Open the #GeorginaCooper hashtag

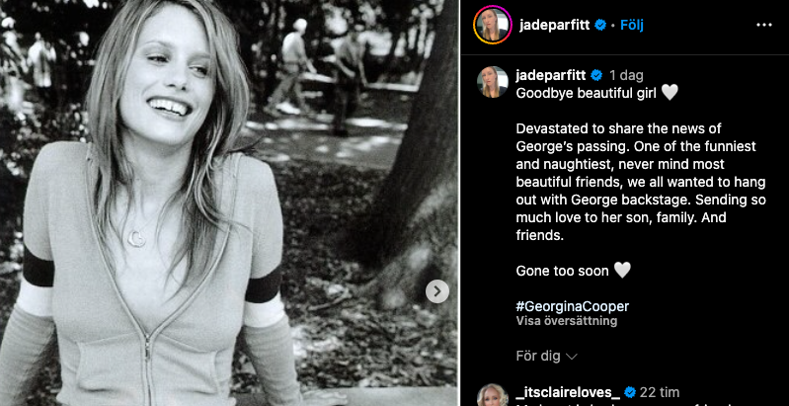tap(572, 306)
